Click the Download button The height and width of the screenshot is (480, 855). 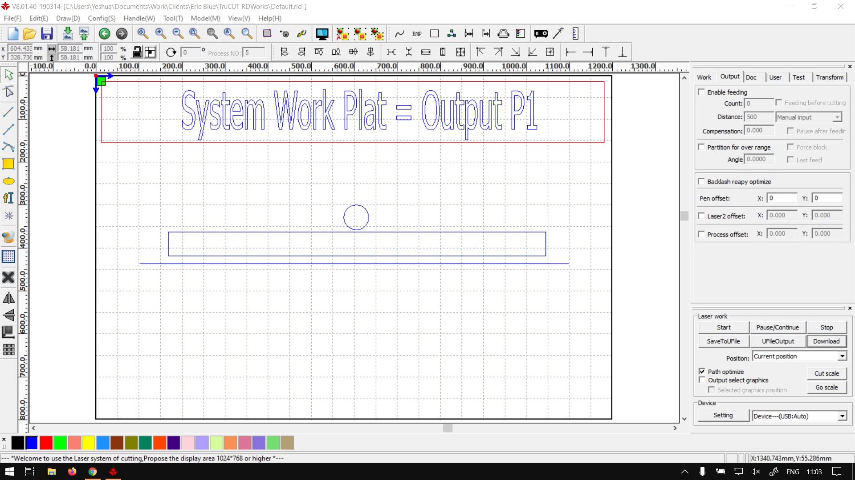click(826, 341)
